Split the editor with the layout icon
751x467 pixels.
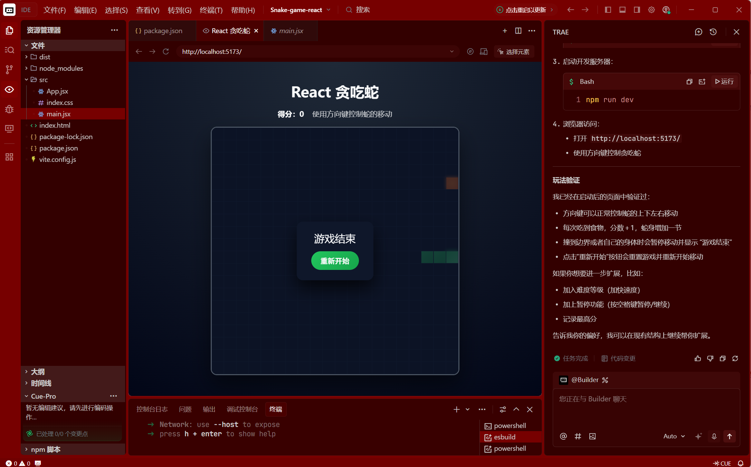[x=518, y=31]
